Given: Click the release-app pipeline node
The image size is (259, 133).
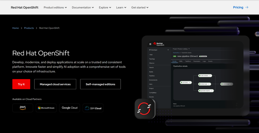Looking at the screenshot, I should 205,84.
